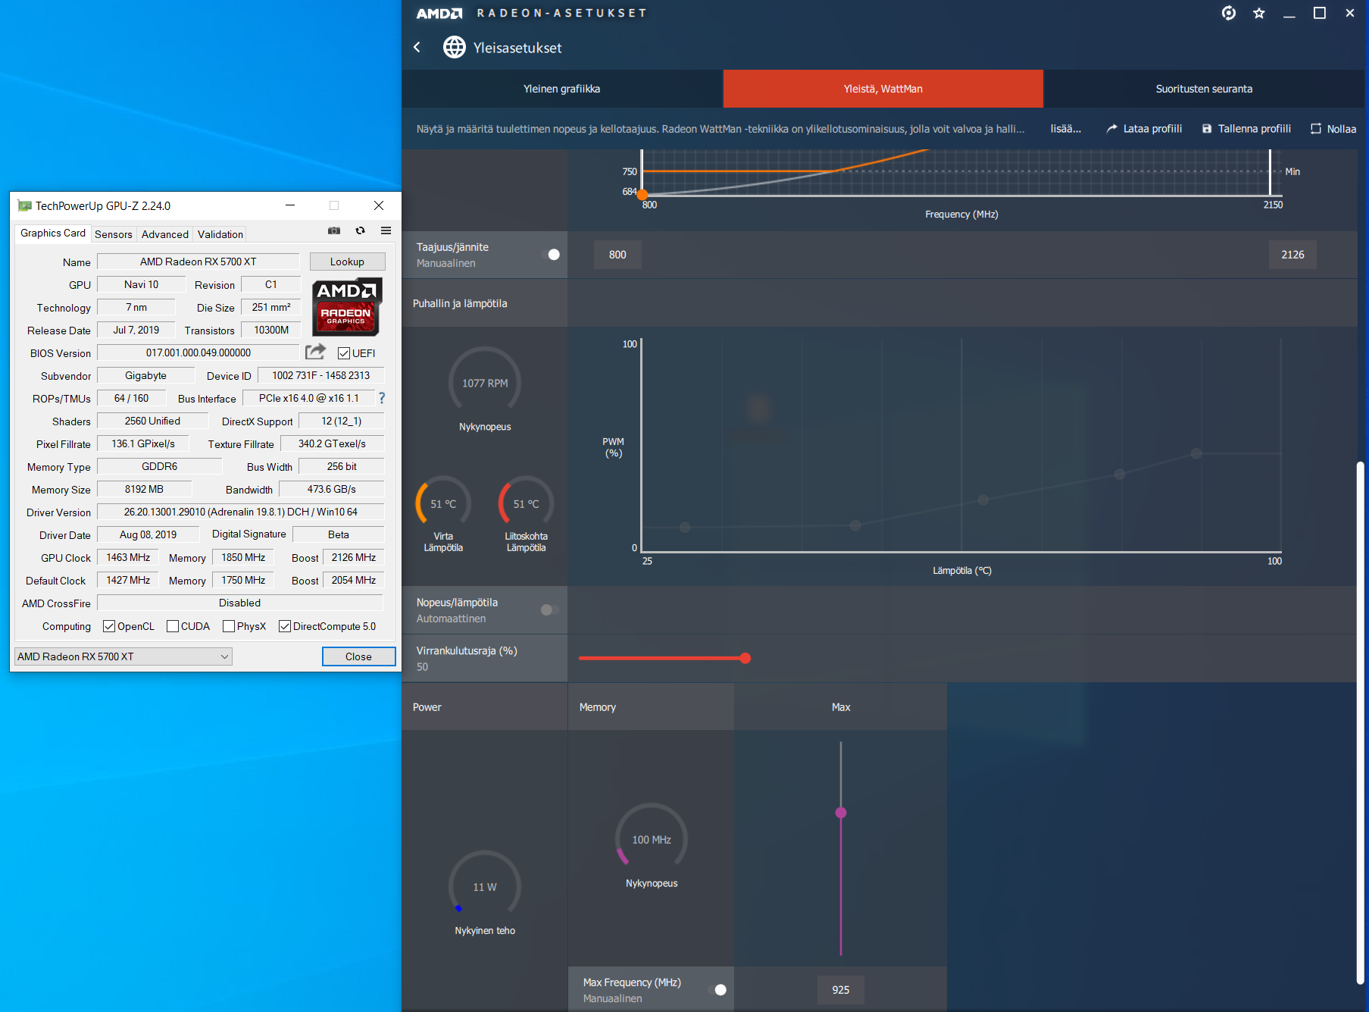Open the AMD Radeon RX 5700 XT dropdown
The image size is (1369, 1012).
(123, 656)
